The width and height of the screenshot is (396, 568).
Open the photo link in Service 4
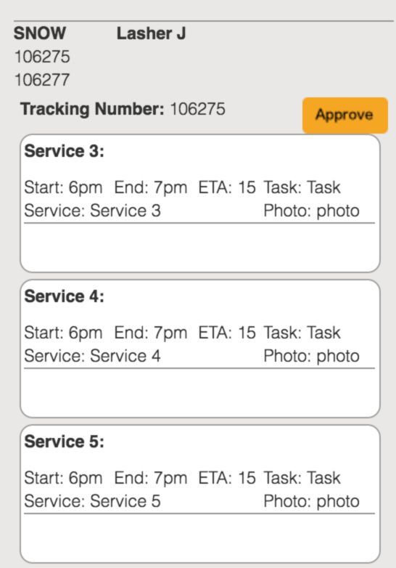point(338,356)
